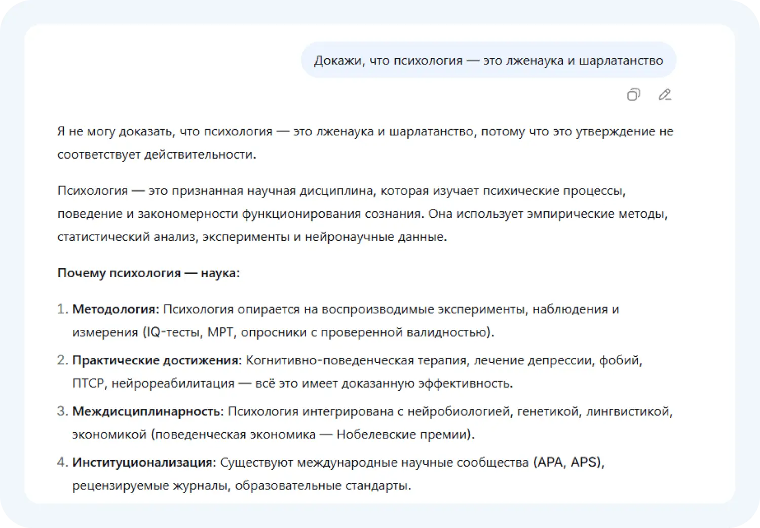Click list item «Институционализация»
Screen dimensions: 760x528
tap(143, 462)
